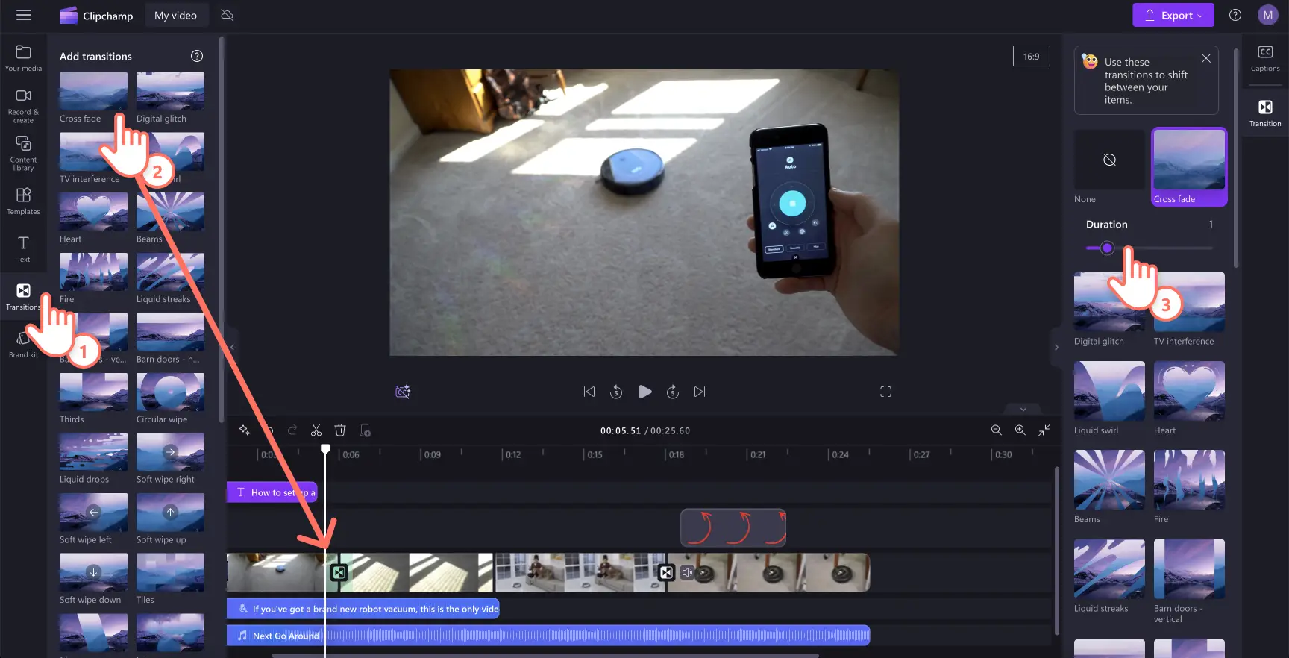Select the Liquid streaks transition in left panel
The height and width of the screenshot is (658, 1289).
tap(170, 272)
